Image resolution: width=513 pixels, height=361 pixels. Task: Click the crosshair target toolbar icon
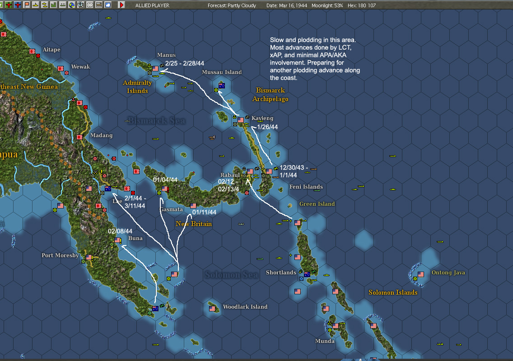pos(80,5)
